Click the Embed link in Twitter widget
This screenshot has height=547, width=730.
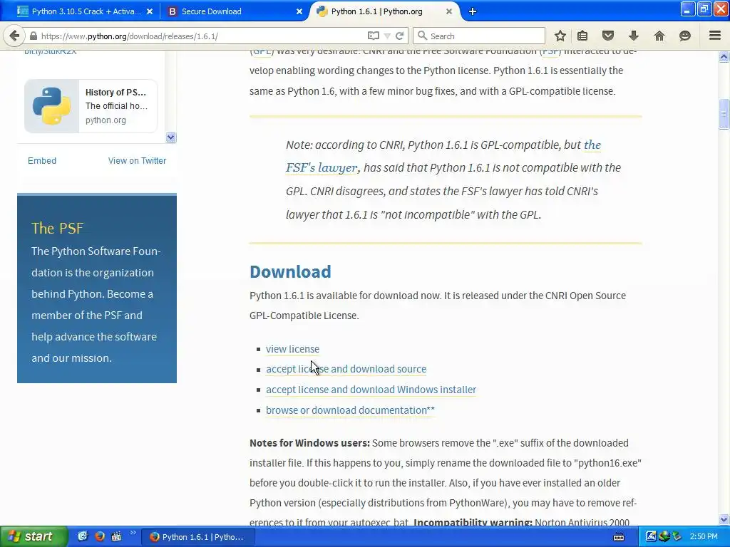42,160
